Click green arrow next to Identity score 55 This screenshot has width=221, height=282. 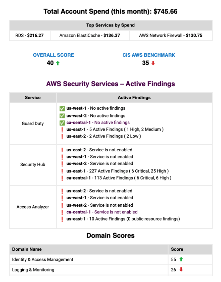181,259
